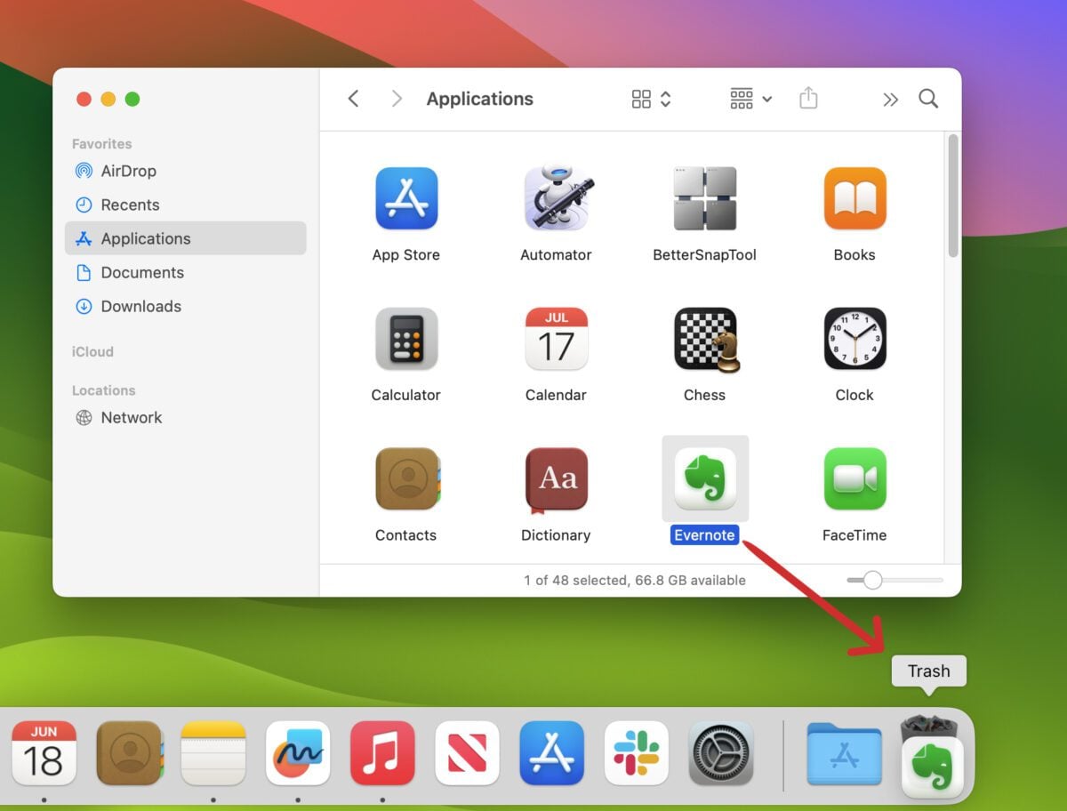The width and height of the screenshot is (1067, 811).
Task: Activate the Finder search field
Action: [x=928, y=99]
